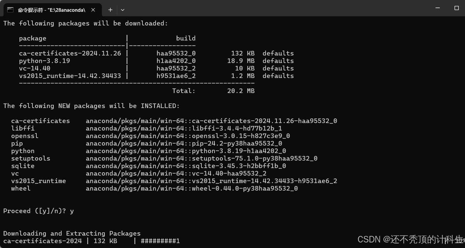The image size is (465, 248).
Task: Click the Command Prompt icon on the tab
Action: pyautogui.click(x=10, y=10)
